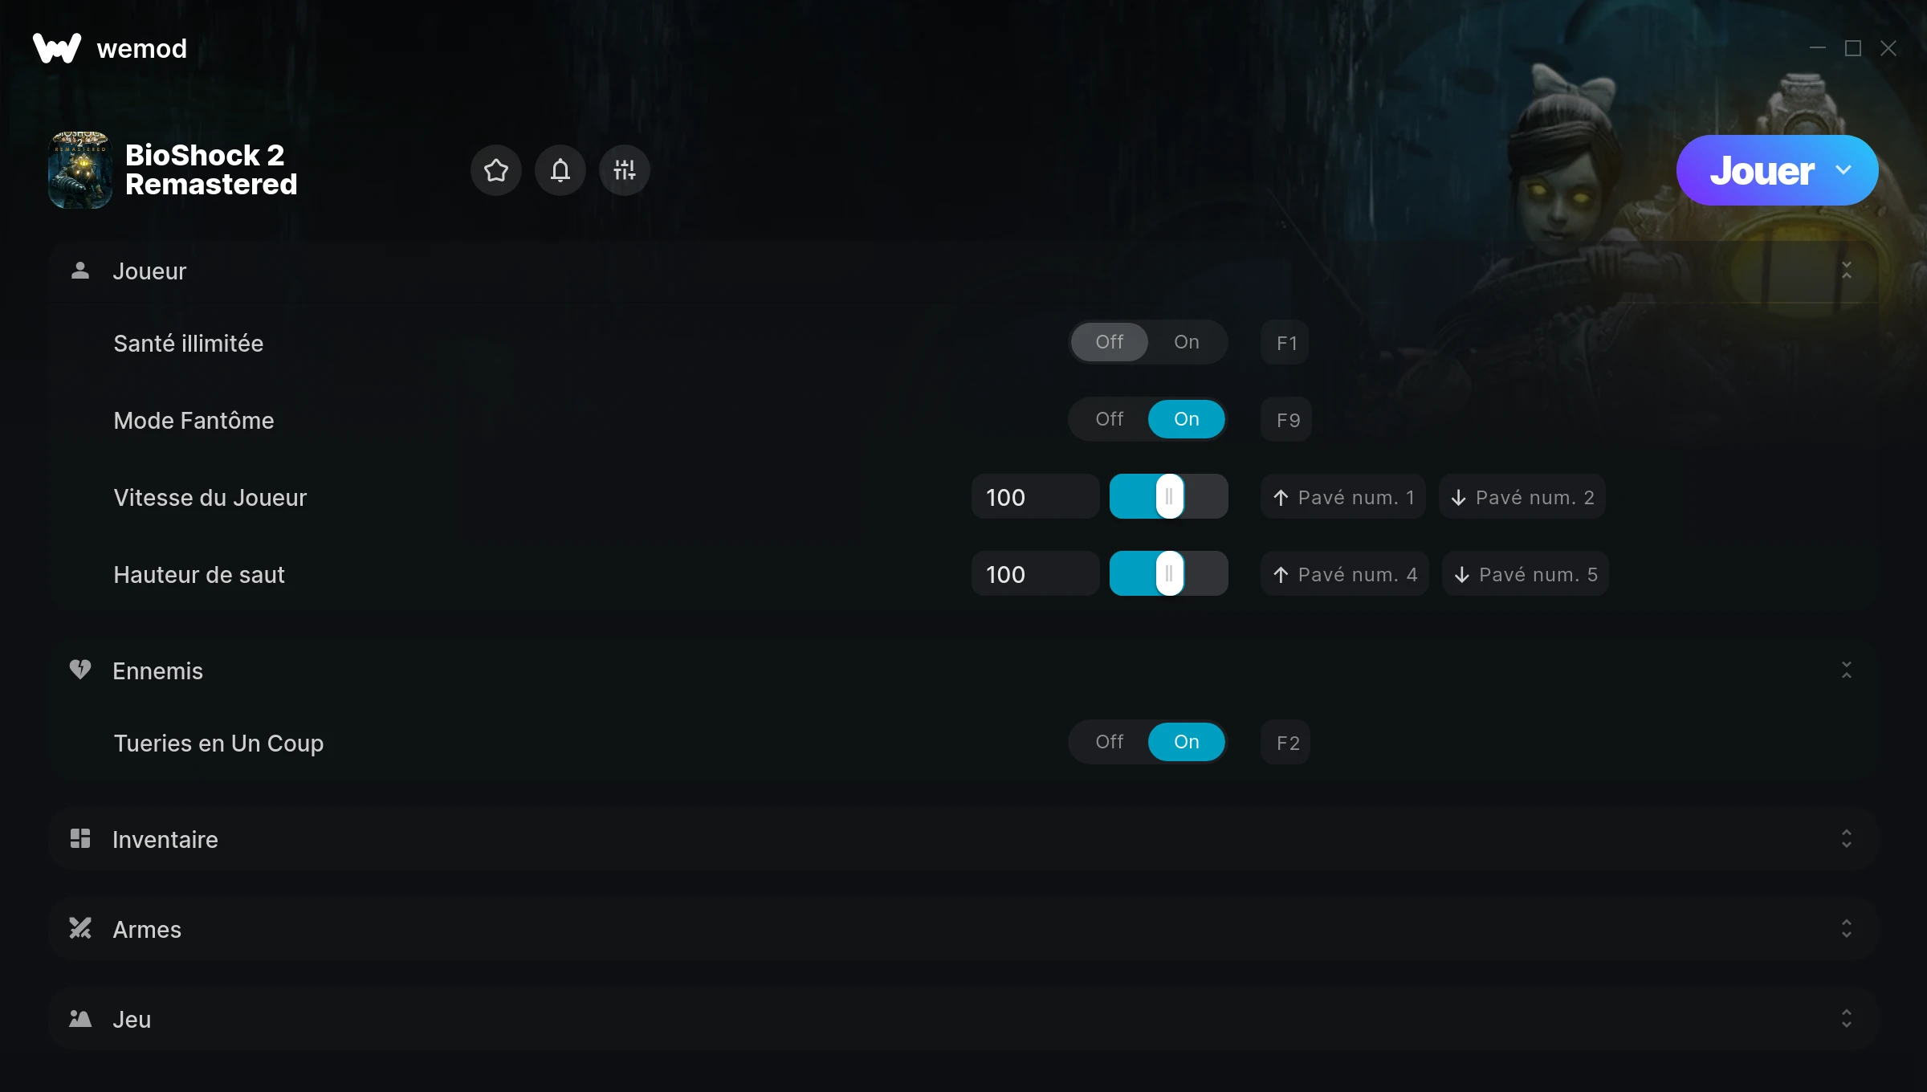Screen dimensions: 1927x1092
Task: Expand the Inventaire section chevron
Action: (1847, 838)
